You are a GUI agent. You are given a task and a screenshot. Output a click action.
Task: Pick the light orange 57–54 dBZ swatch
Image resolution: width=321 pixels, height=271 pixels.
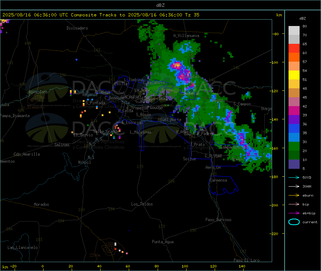[294, 66]
